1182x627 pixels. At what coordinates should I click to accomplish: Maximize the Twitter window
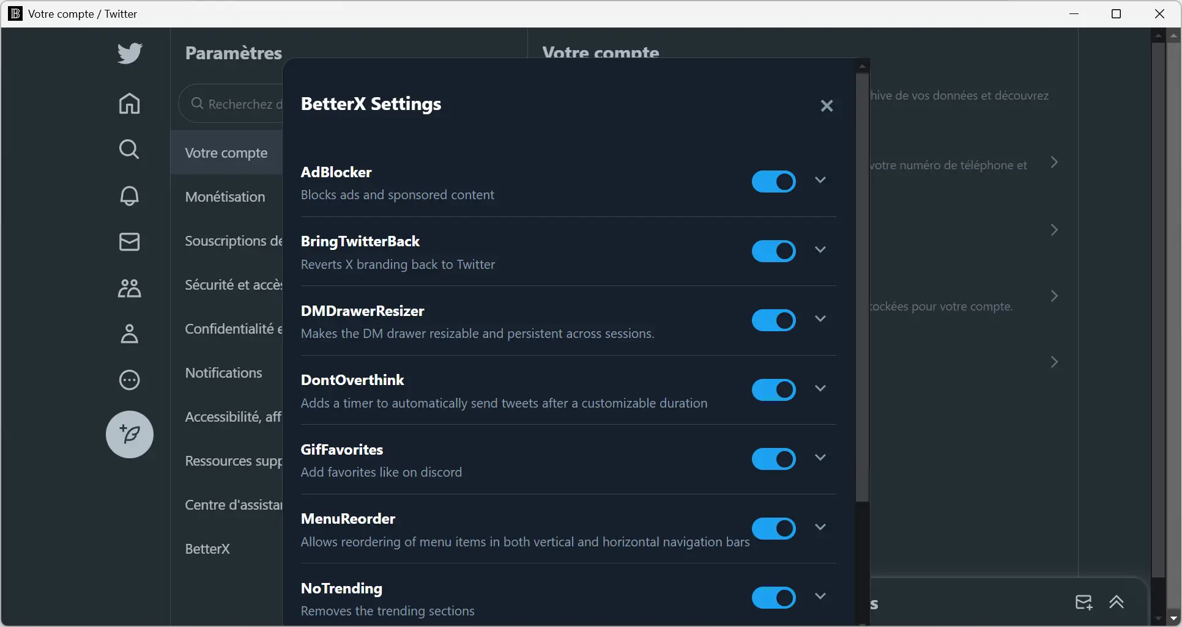click(1116, 13)
